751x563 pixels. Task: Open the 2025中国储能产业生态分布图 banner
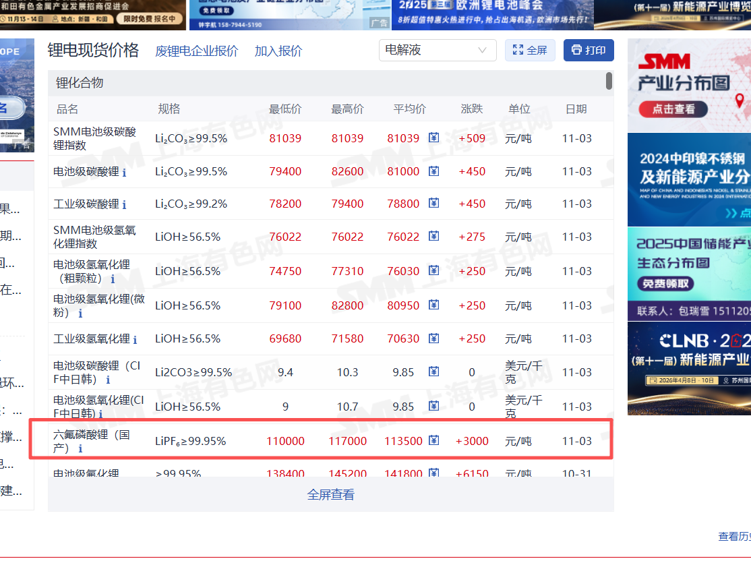click(x=689, y=274)
